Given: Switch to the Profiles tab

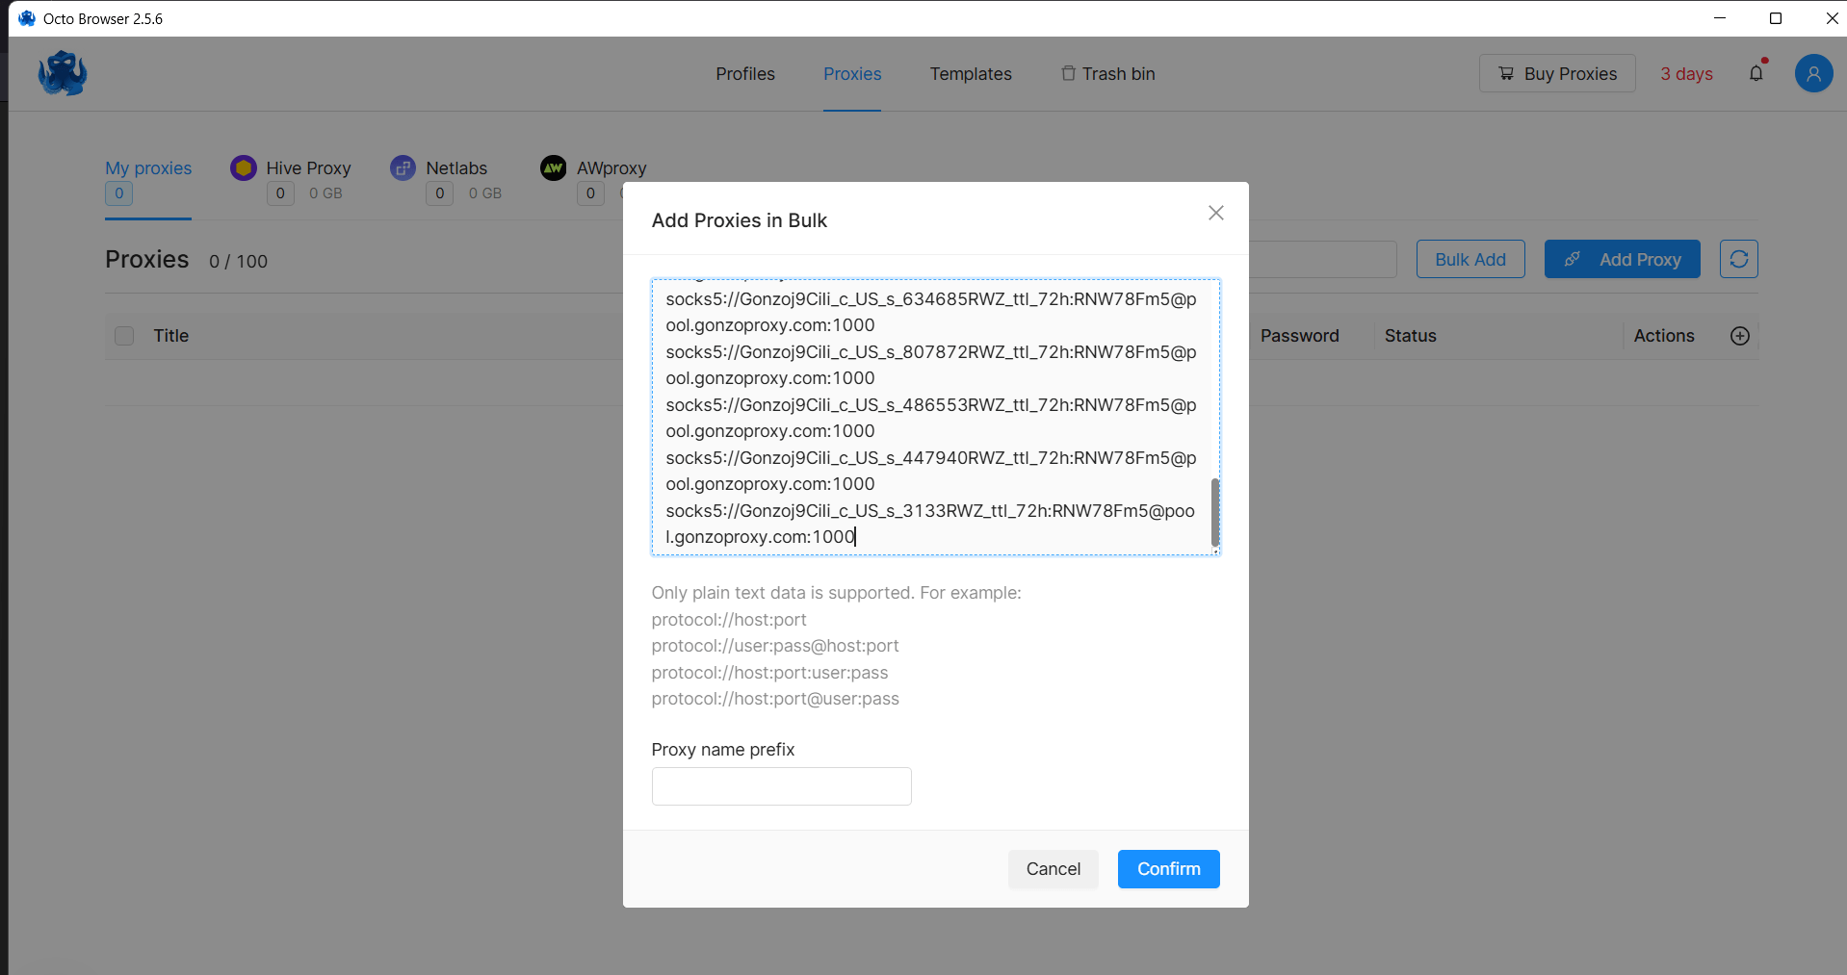Looking at the screenshot, I should (745, 74).
